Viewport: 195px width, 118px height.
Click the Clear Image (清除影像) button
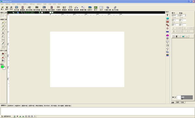(x=177, y=31)
